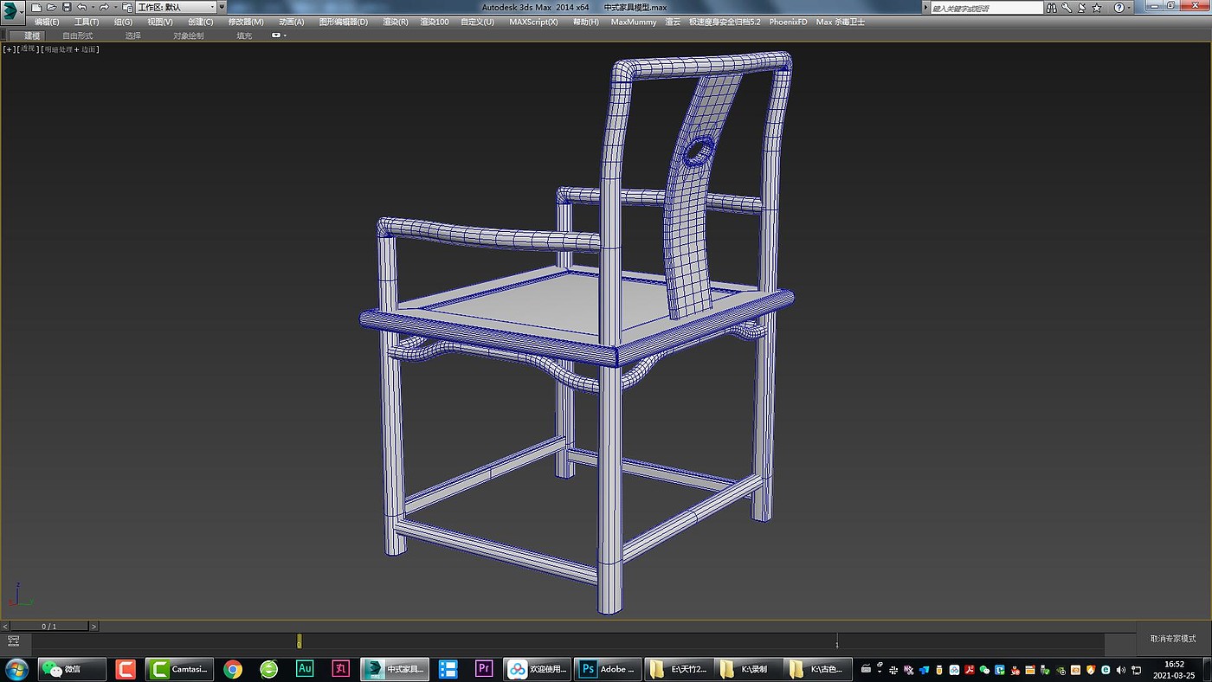
Task: Click the Undo arrow icon
Action: tap(81, 7)
